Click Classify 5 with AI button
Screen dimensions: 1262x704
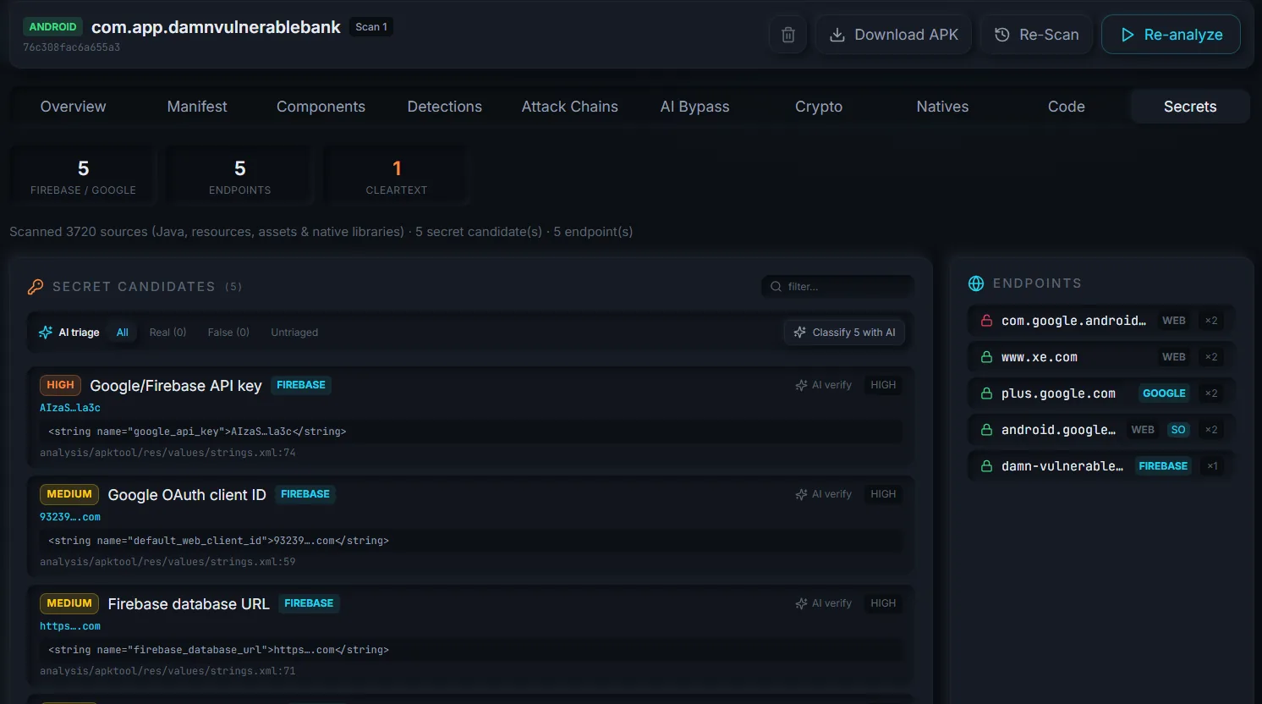pyautogui.click(x=844, y=333)
